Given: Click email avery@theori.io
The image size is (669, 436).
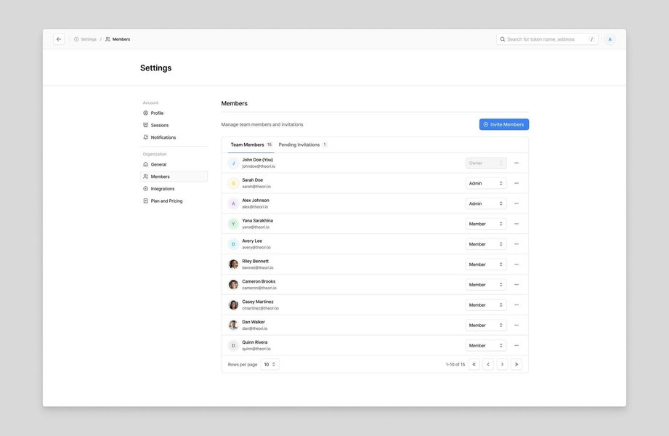Looking at the screenshot, I should (256, 248).
